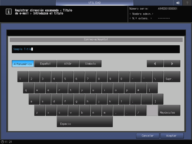Switch to the AltGr keyboard
The height and width of the screenshot is (144, 192).
[x=68, y=64]
